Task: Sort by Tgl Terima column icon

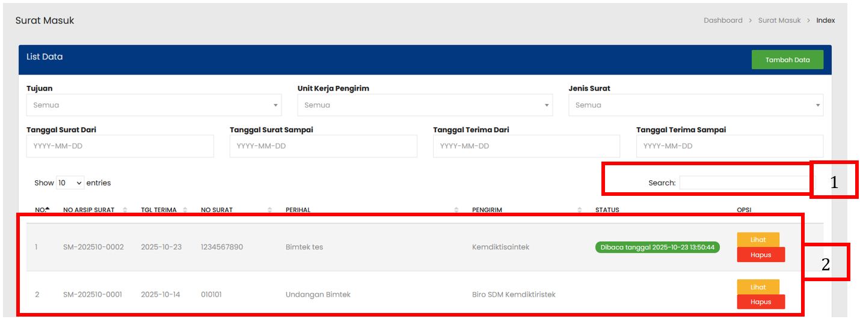Action: coord(185,210)
